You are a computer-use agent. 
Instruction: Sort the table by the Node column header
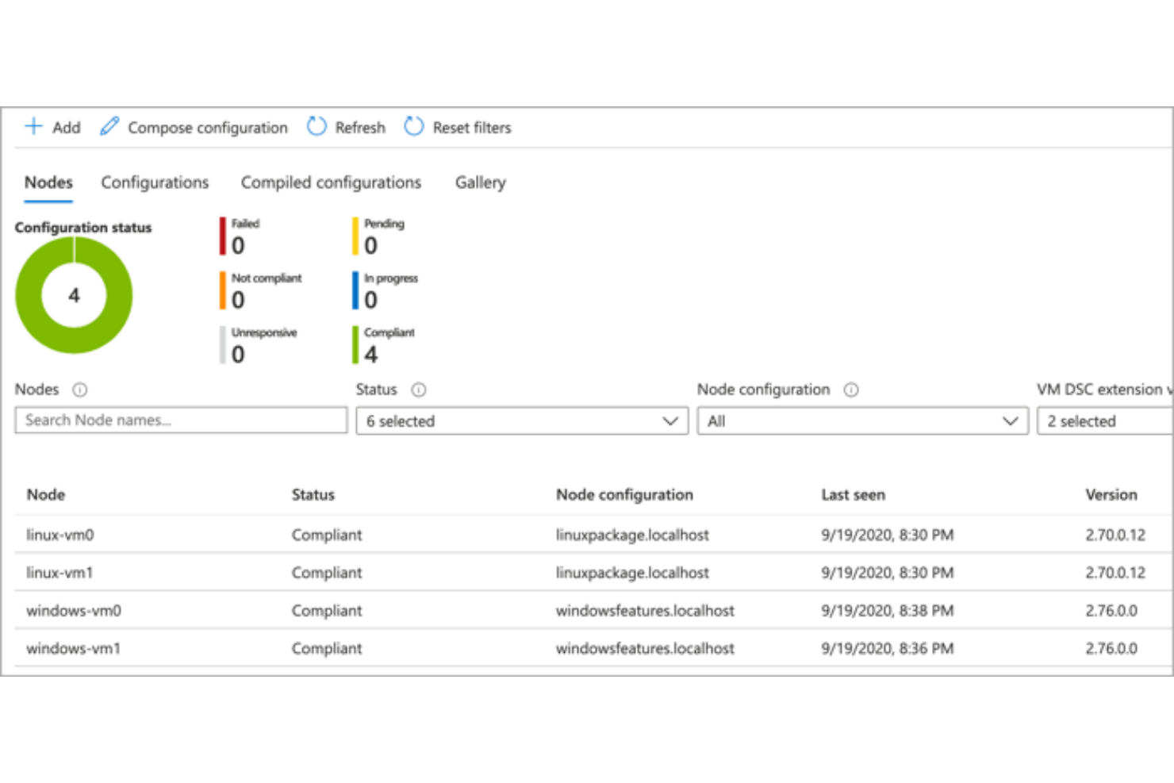point(45,494)
